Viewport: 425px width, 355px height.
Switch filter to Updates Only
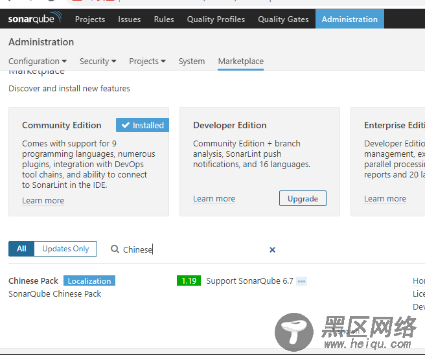click(x=65, y=249)
